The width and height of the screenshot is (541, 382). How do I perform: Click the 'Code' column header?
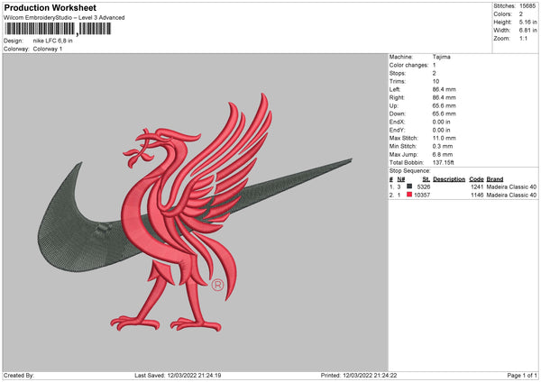[476, 179]
